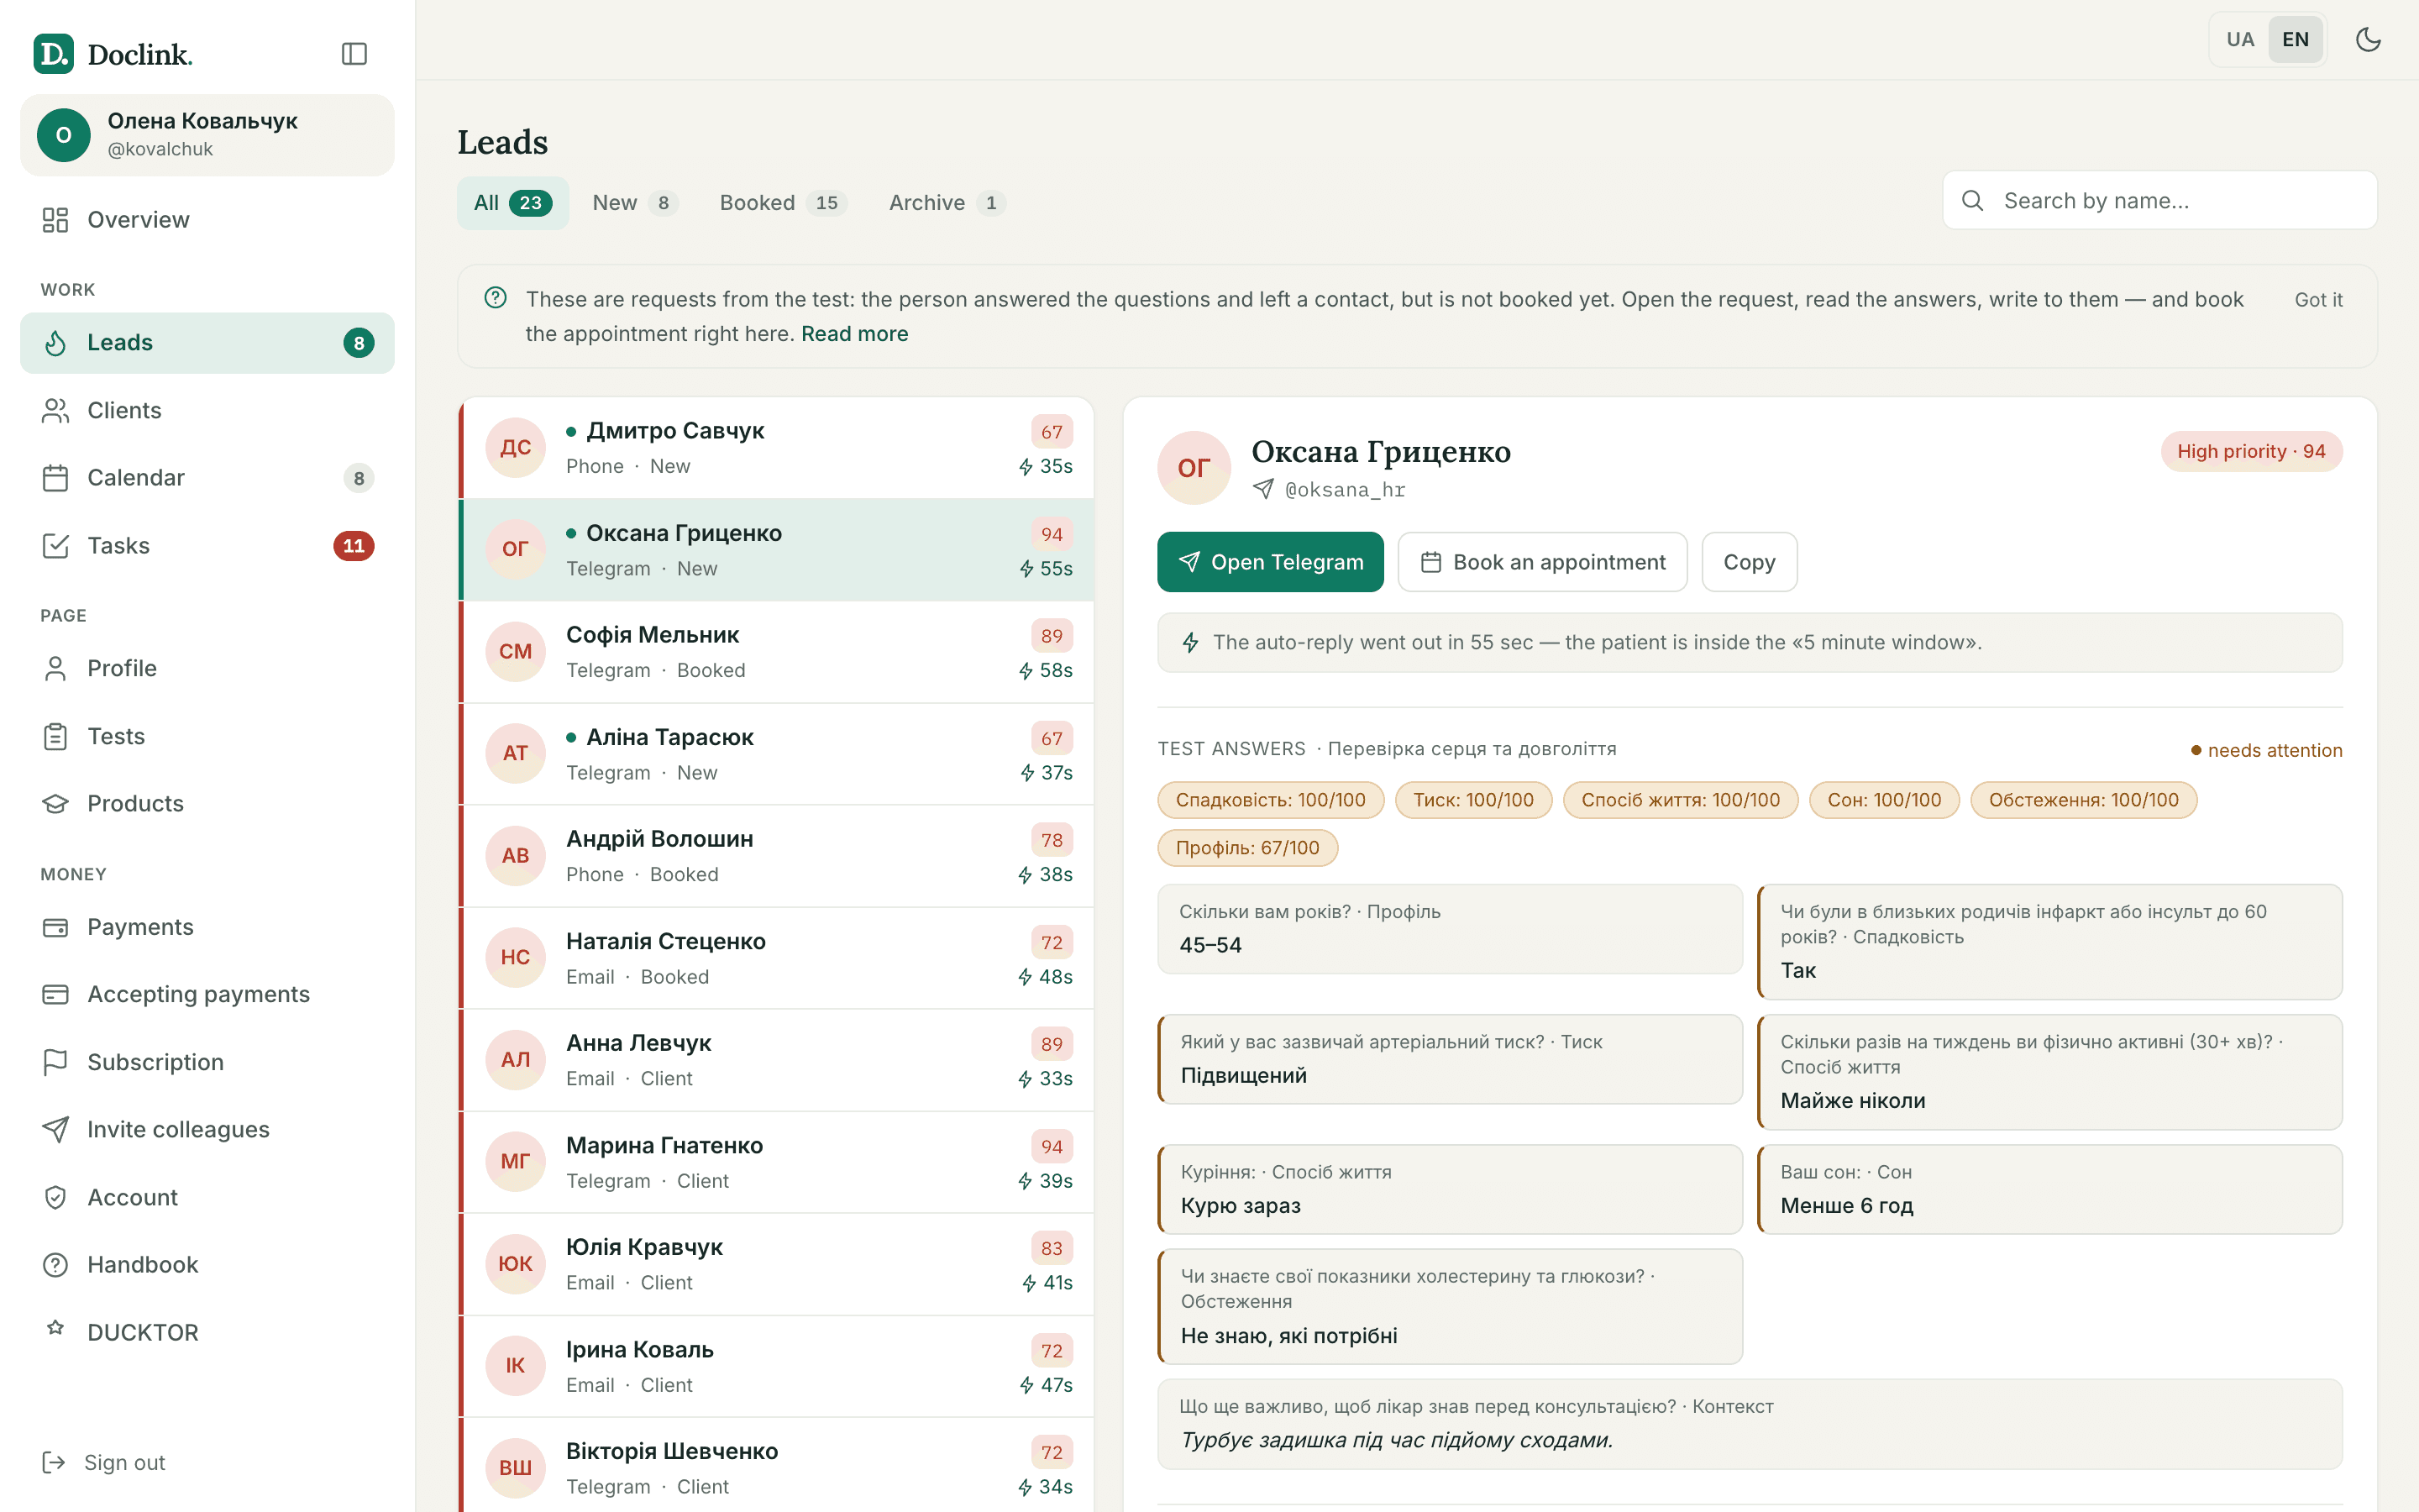Open Products page

coord(207,803)
